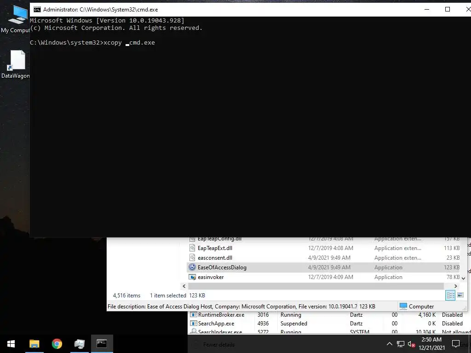Click the SearchApp.exe process icon
Image resolution: width=471 pixels, height=353 pixels.
point(194,323)
